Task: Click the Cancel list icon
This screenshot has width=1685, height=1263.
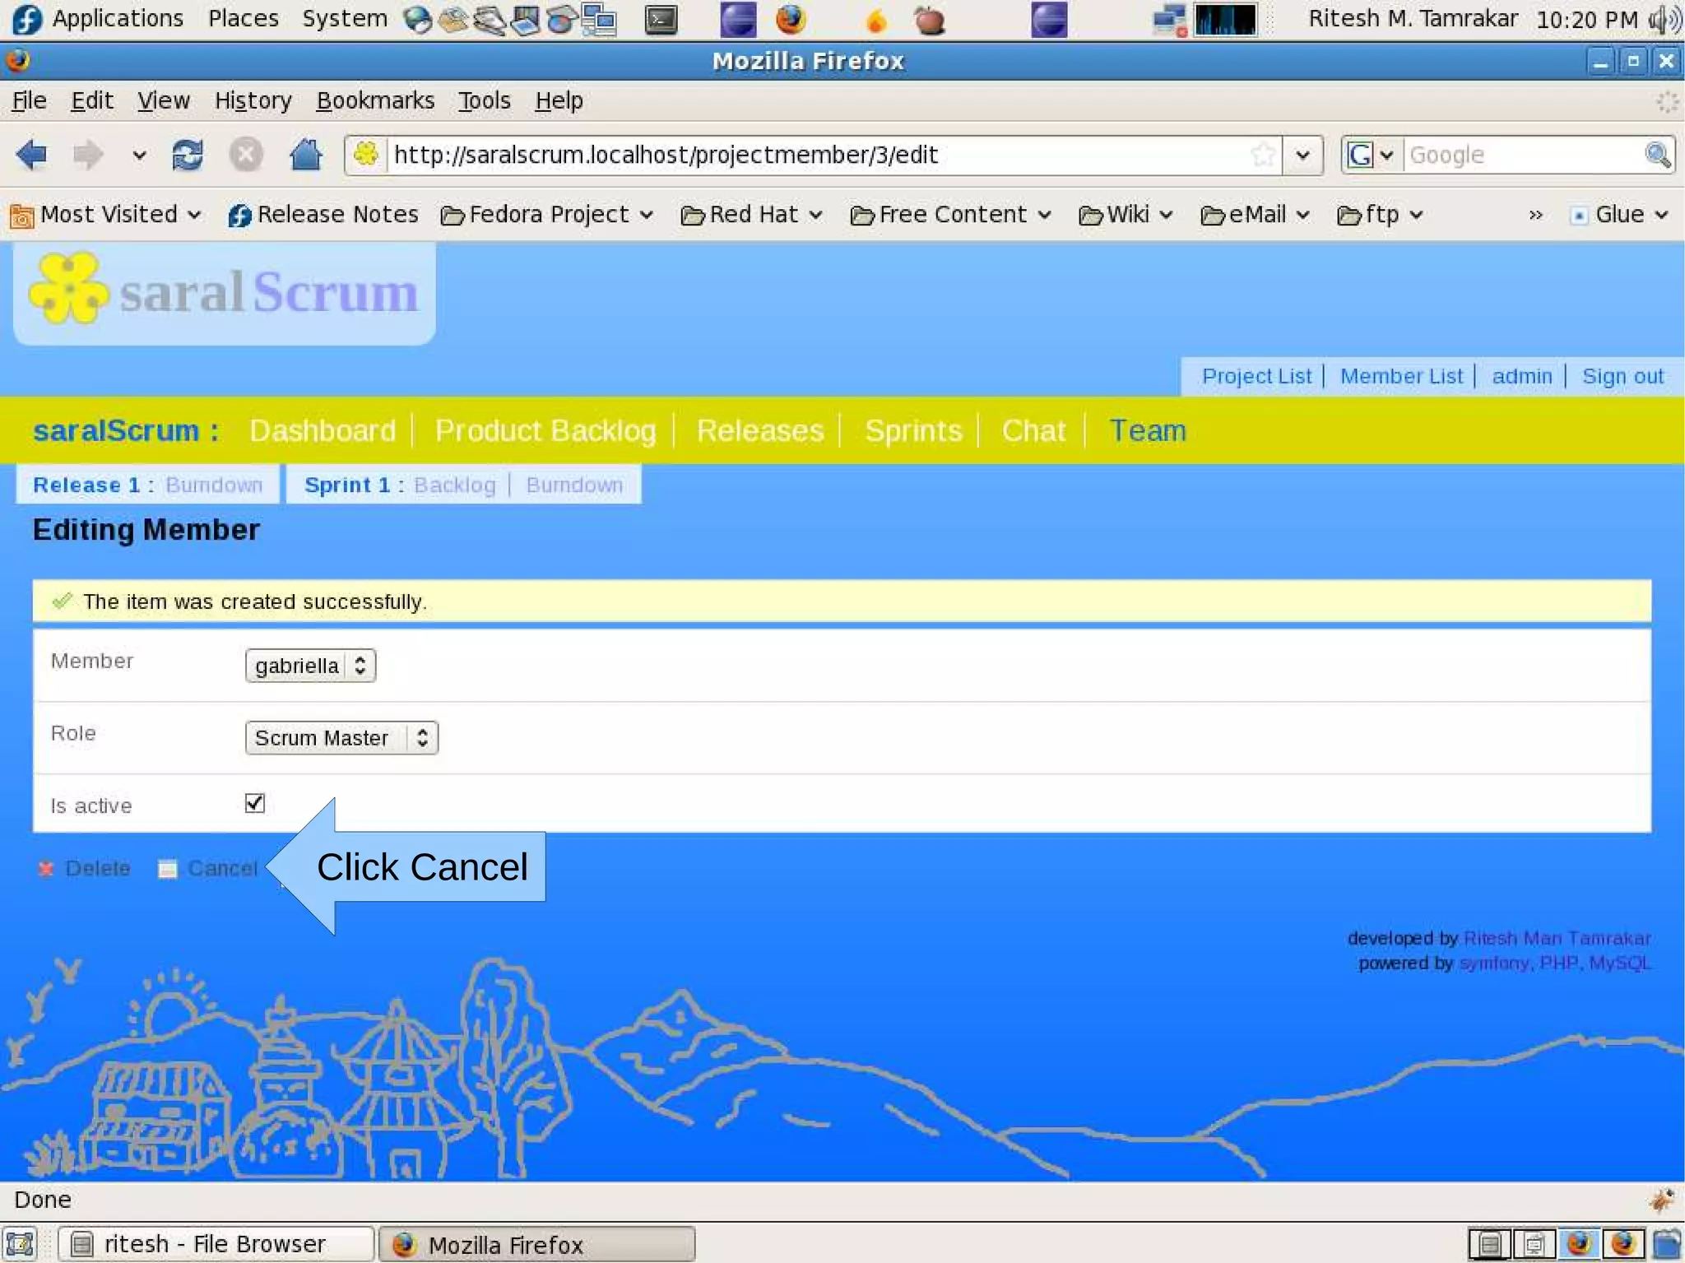Action: point(168,869)
